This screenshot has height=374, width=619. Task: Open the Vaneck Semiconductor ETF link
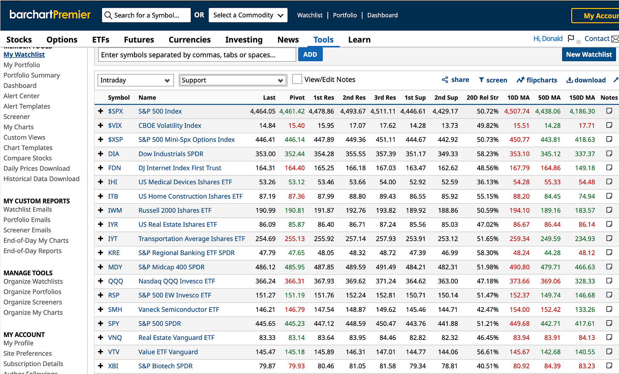coord(179,309)
